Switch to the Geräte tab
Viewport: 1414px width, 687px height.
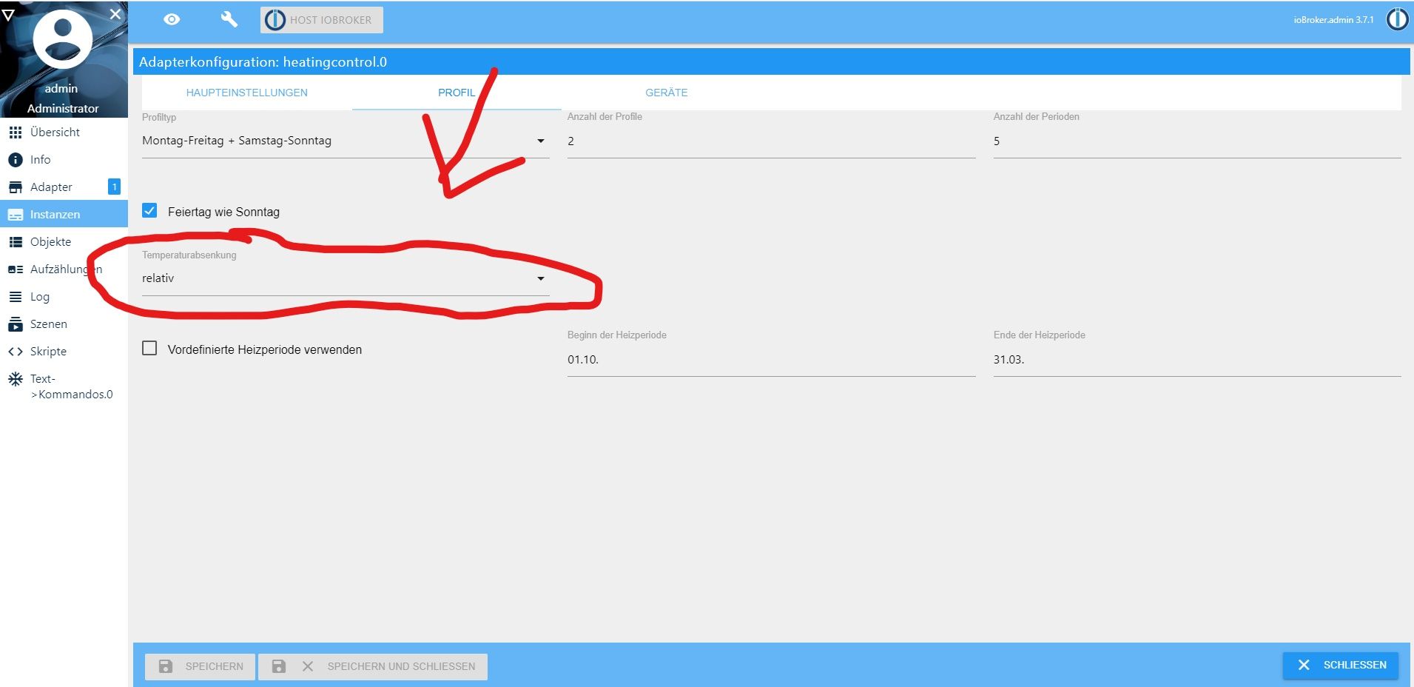[666, 93]
